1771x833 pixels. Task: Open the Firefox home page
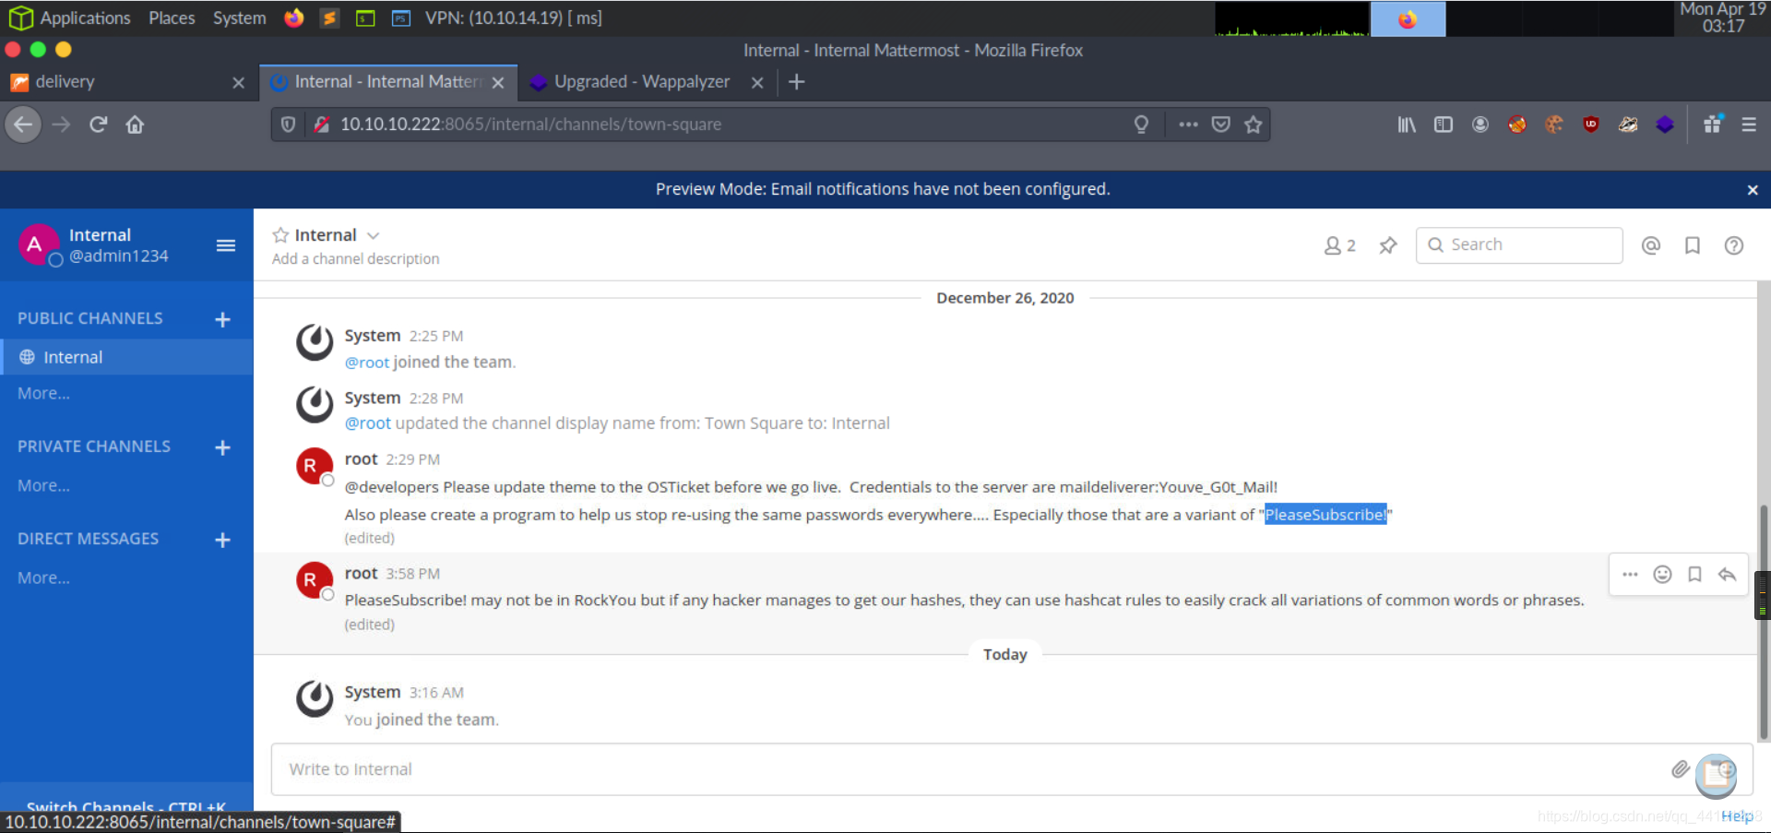point(135,125)
